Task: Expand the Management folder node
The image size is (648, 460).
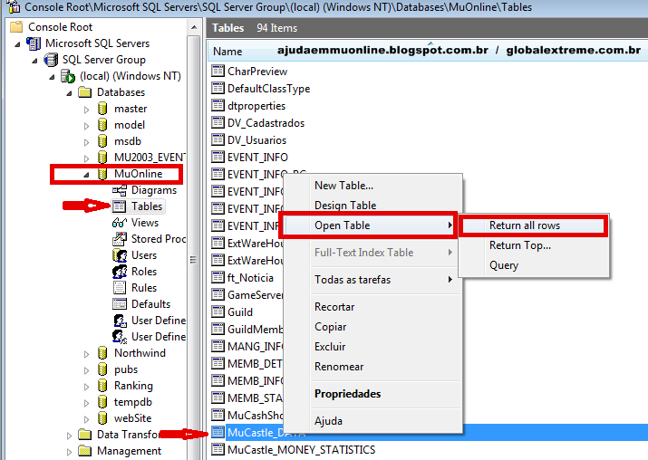Action: [69, 452]
